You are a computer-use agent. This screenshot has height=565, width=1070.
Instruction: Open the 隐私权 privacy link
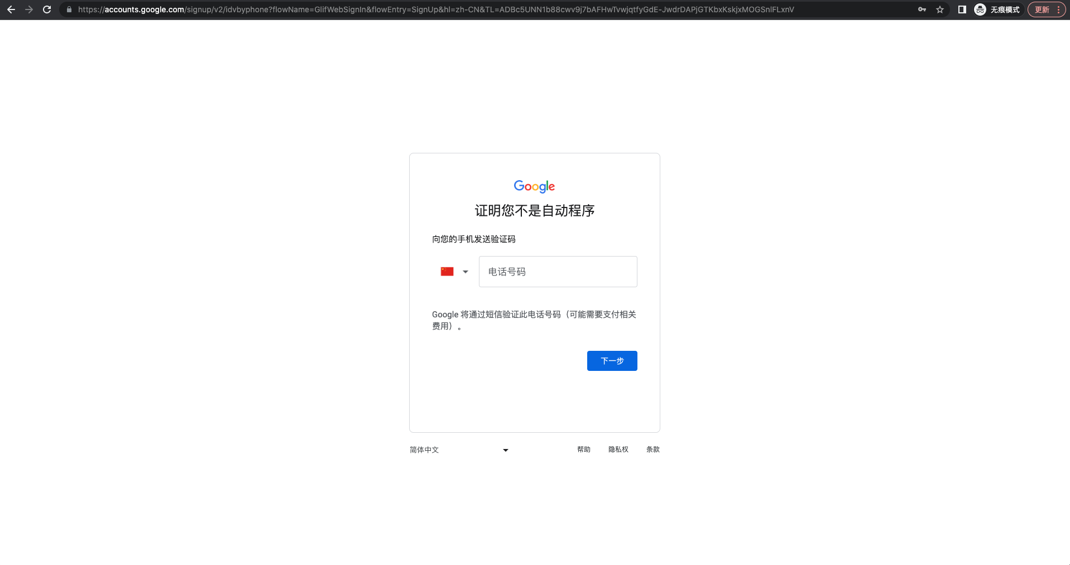(x=618, y=450)
